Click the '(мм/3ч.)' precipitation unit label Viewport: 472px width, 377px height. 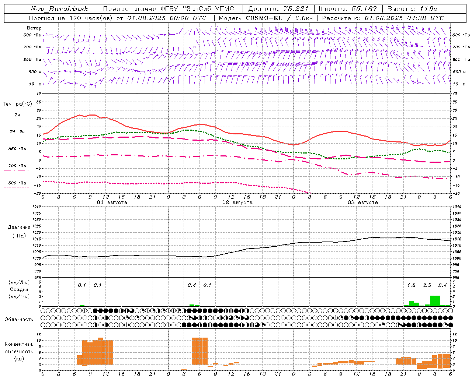click(x=19, y=282)
